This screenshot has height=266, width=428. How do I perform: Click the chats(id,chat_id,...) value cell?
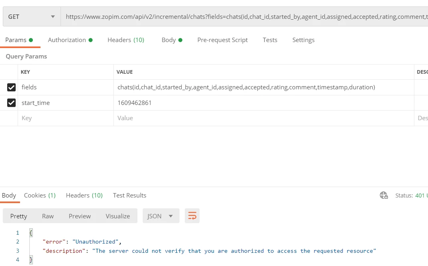tap(264, 87)
